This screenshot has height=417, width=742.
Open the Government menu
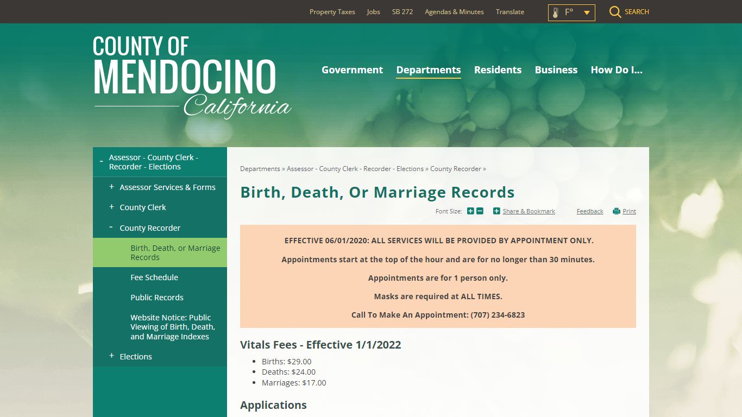pos(352,70)
